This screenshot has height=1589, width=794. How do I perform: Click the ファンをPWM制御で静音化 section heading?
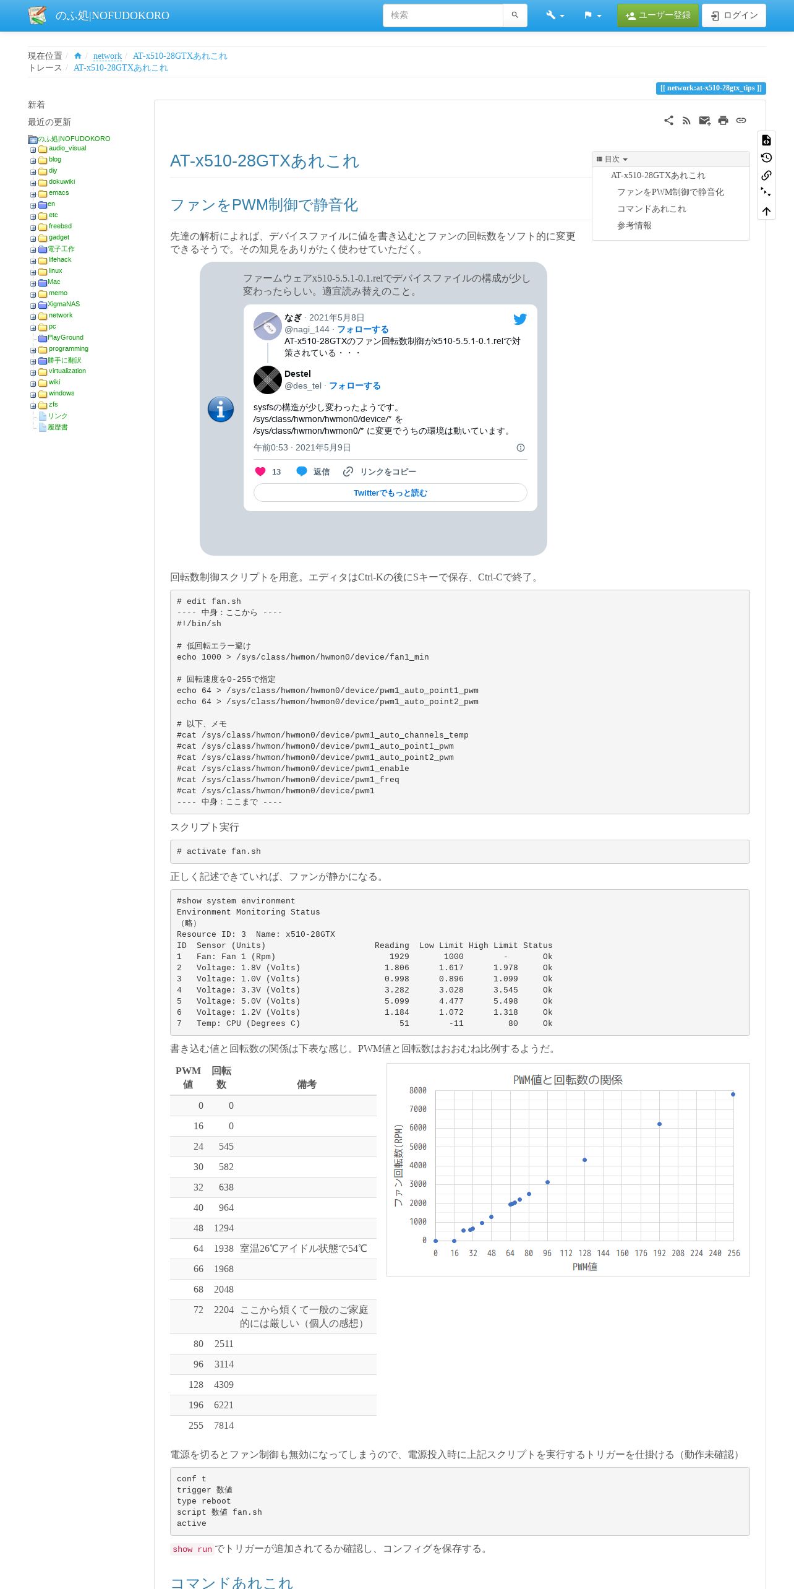click(264, 205)
